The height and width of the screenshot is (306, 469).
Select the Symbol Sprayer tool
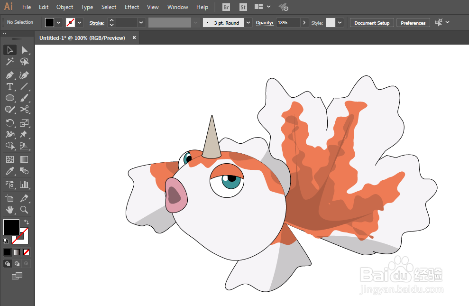[x=10, y=185]
